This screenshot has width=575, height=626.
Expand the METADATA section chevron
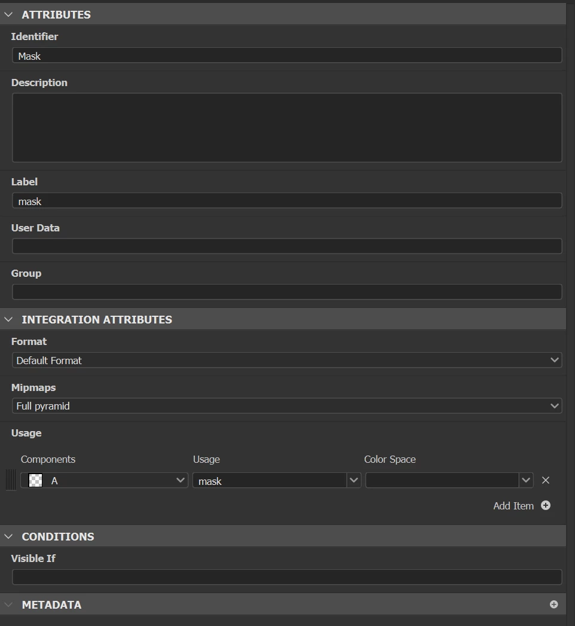(8, 604)
